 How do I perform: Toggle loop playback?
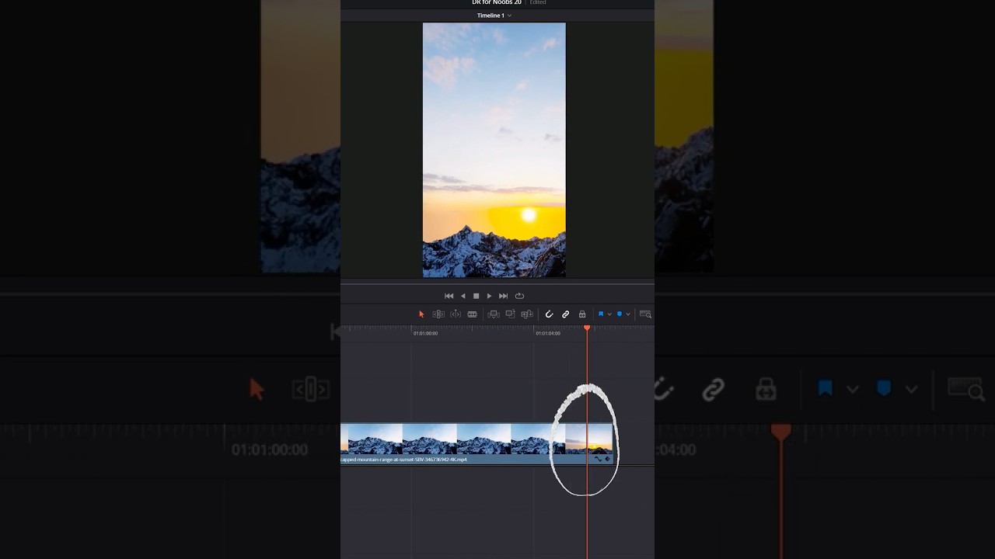coord(519,296)
